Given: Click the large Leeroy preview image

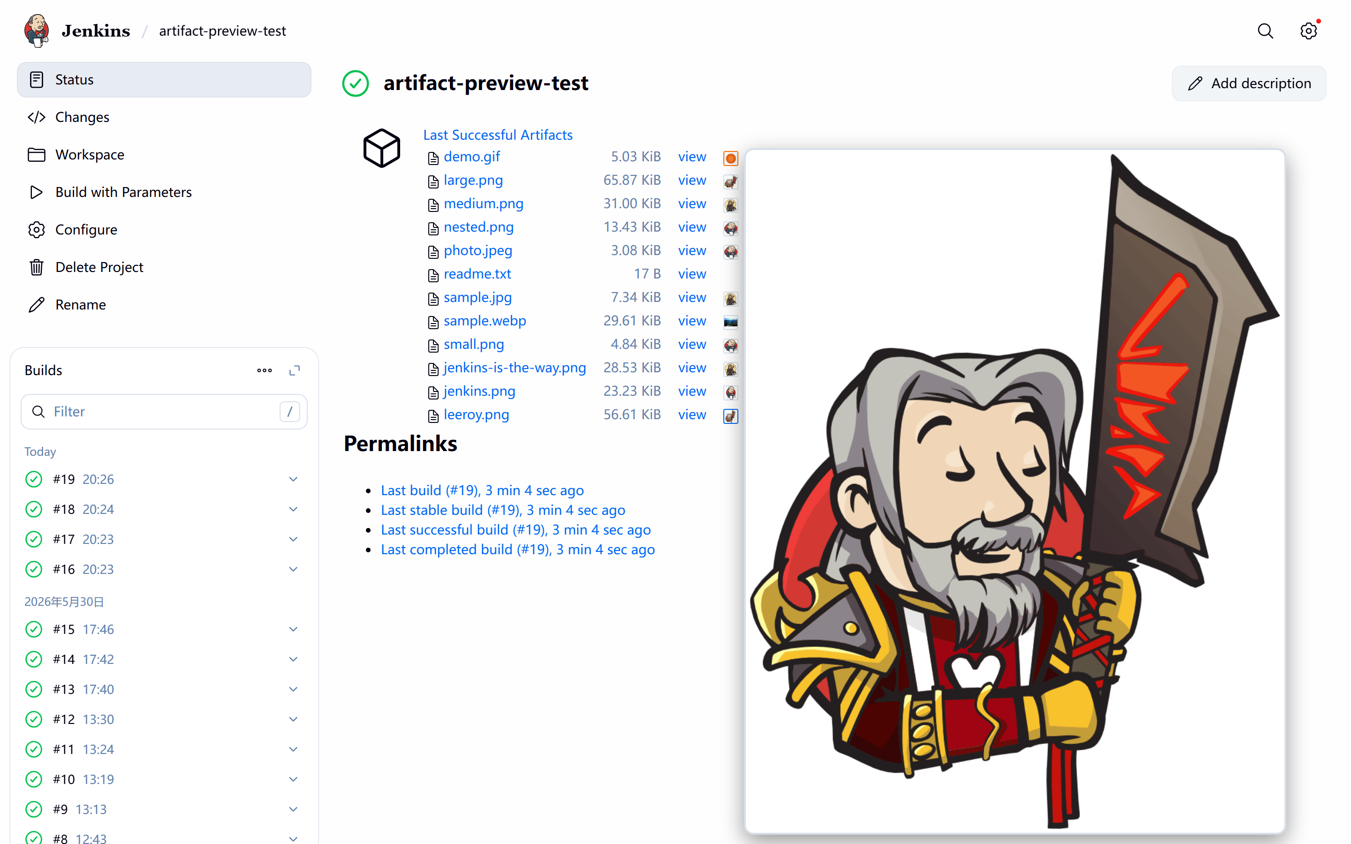Looking at the screenshot, I should tap(1015, 491).
